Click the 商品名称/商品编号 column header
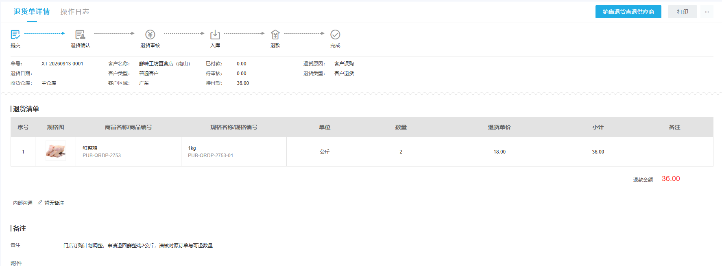Image resolution: width=722 pixels, height=266 pixels. point(129,127)
